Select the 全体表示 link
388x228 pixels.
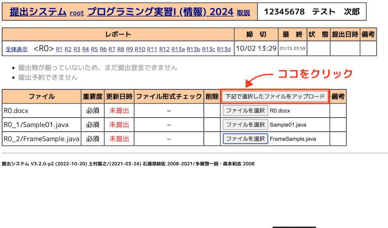pos(17,49)
